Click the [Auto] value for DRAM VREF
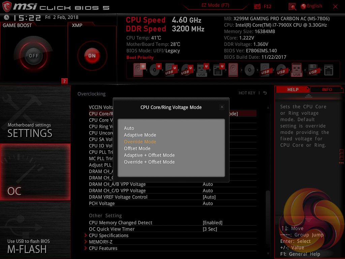This screenshot has width=345, height=259. coord(209,197)
